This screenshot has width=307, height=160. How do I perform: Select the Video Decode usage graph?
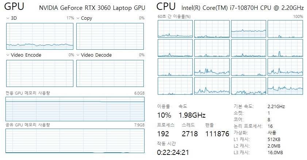coord(110,73)
